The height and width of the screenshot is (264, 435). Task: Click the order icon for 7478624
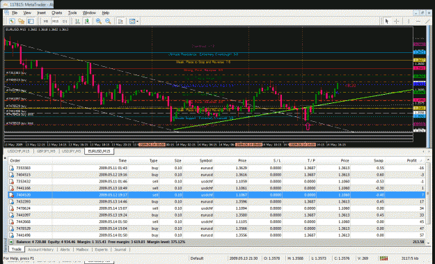pyautogui.click(x=11, y=208)
